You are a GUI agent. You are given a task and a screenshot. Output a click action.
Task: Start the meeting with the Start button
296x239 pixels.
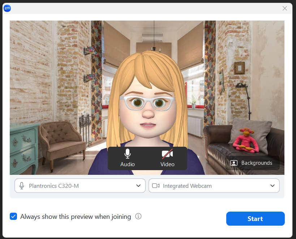255,218
